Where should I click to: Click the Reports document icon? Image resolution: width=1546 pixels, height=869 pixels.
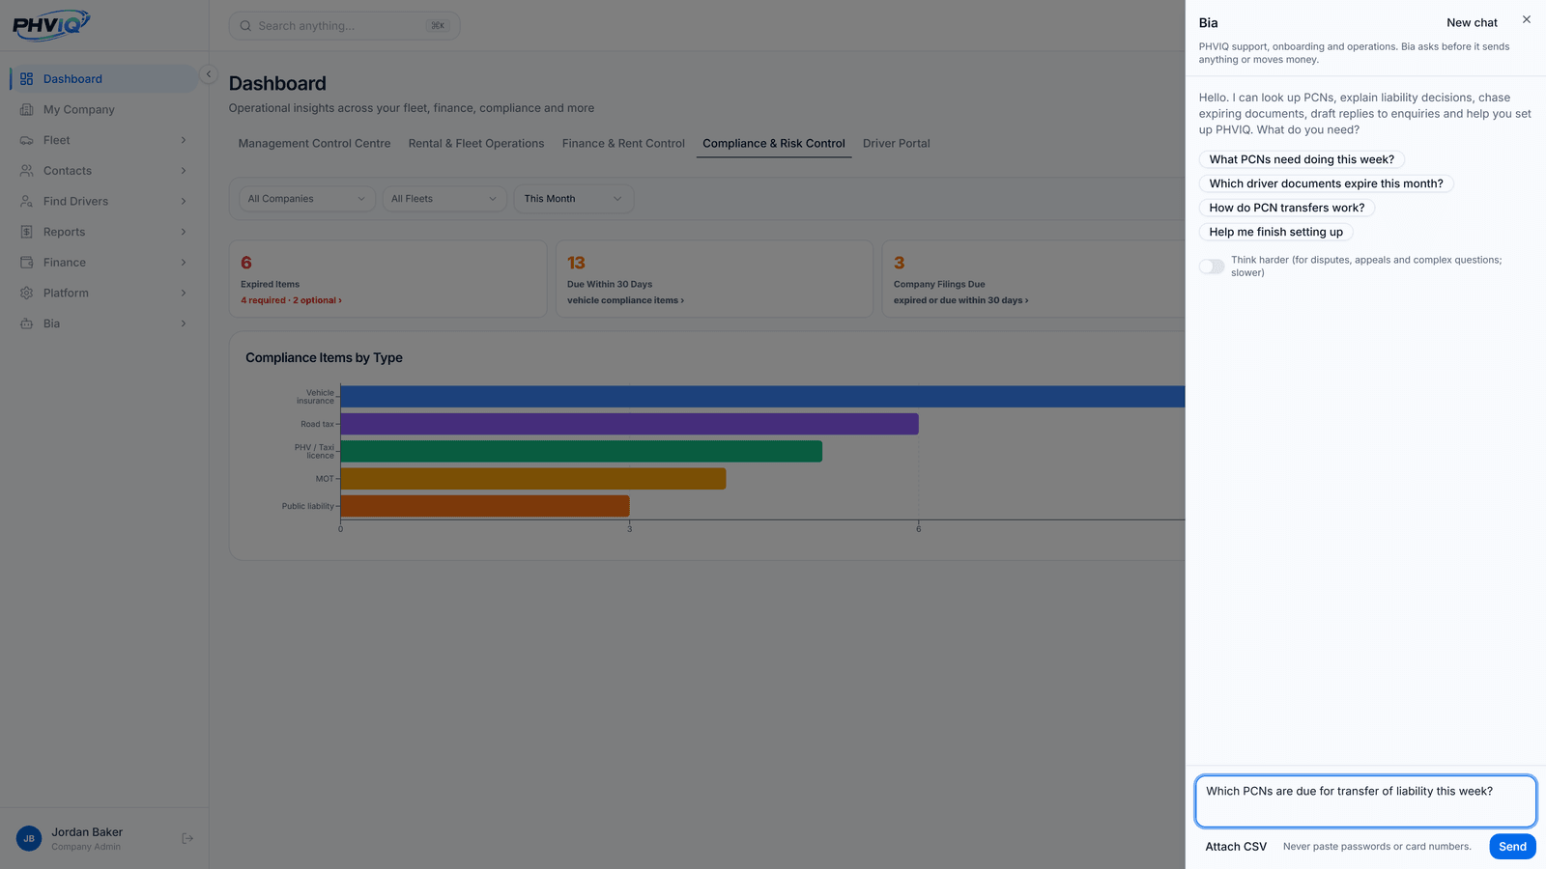coord(26,232)
